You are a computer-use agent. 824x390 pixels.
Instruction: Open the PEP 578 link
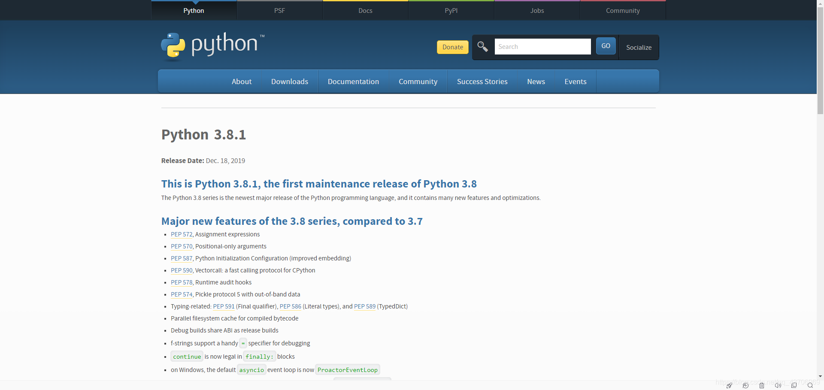182,282
